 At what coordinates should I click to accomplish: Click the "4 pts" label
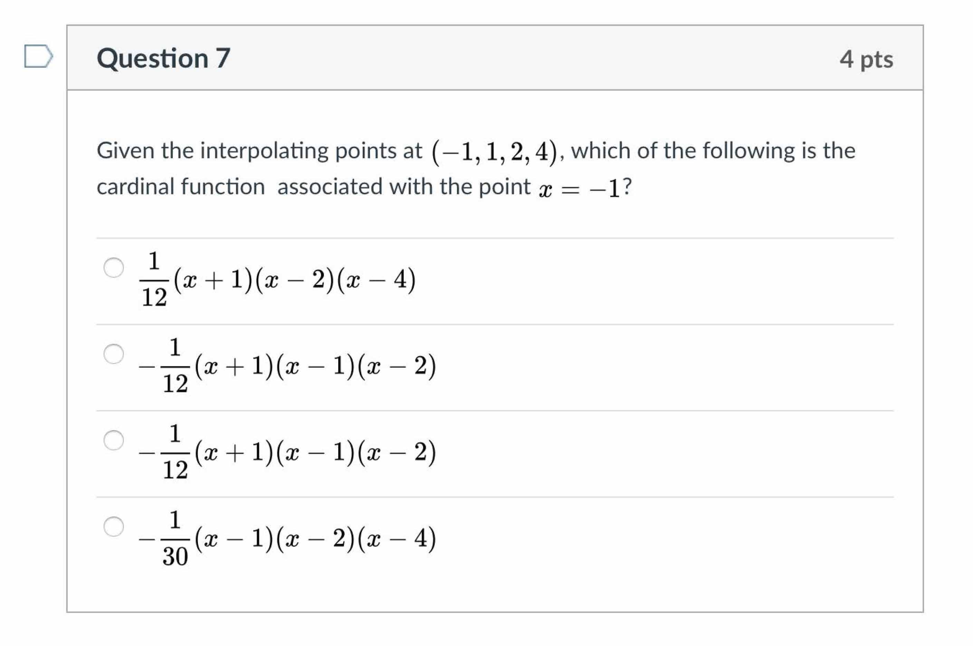pyautogui.click(x=866, y=59)
